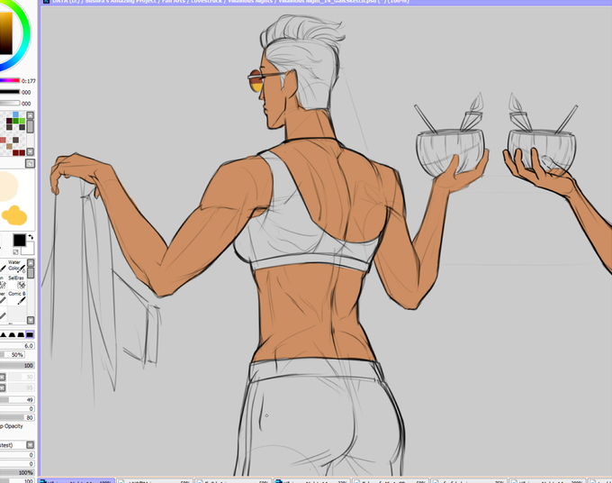Click the grey luminance slider bar
Screen dimensions: 612x483
tap(9, 103)
